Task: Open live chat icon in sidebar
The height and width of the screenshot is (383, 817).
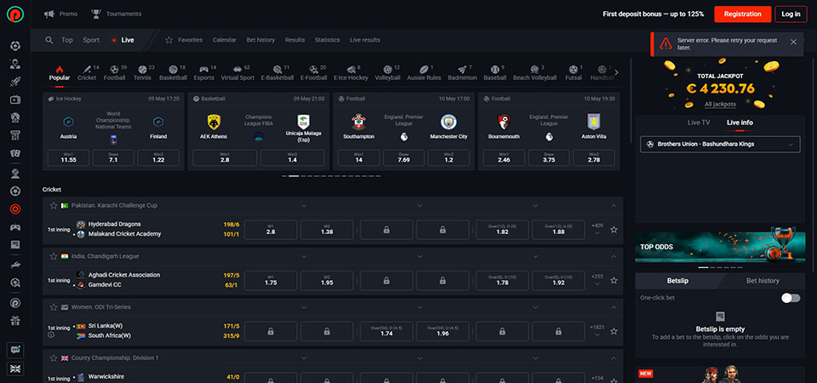Action: 15,350
